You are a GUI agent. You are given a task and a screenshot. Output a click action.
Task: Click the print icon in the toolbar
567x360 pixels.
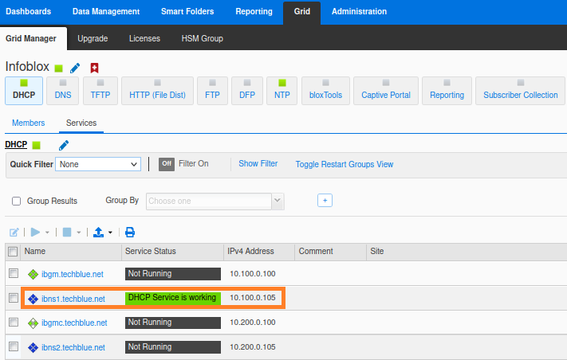point(130,233)
